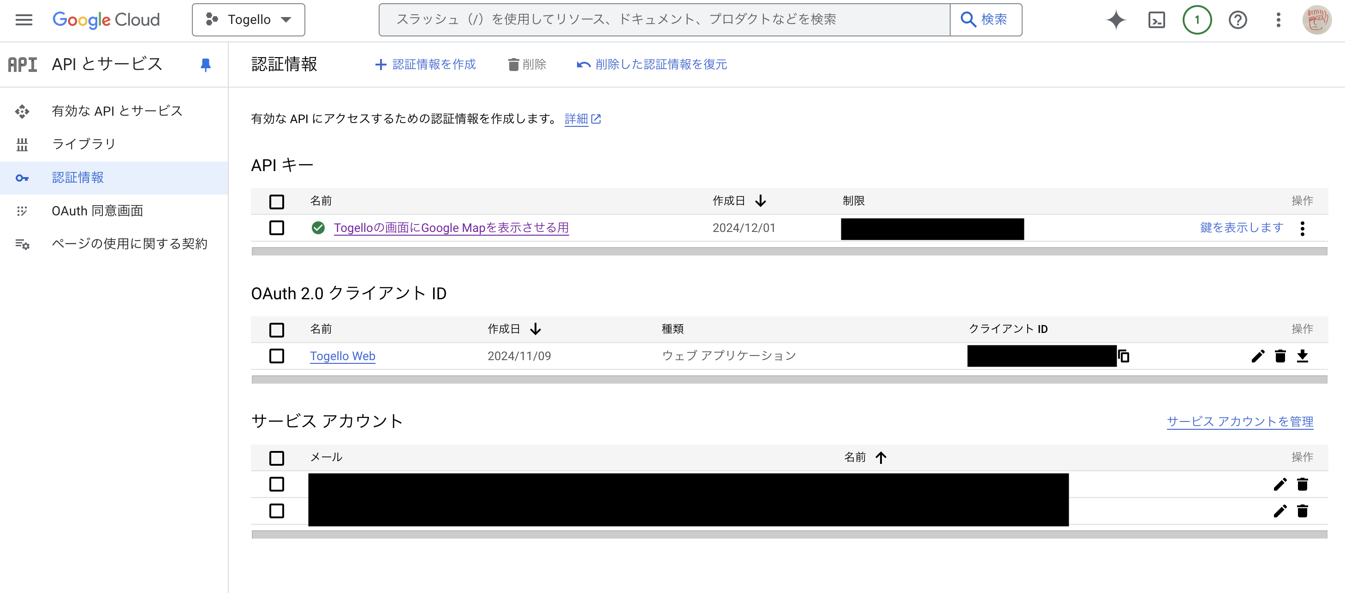
Task: Click 鍵を表示します link
Action: coord(1241,228)
